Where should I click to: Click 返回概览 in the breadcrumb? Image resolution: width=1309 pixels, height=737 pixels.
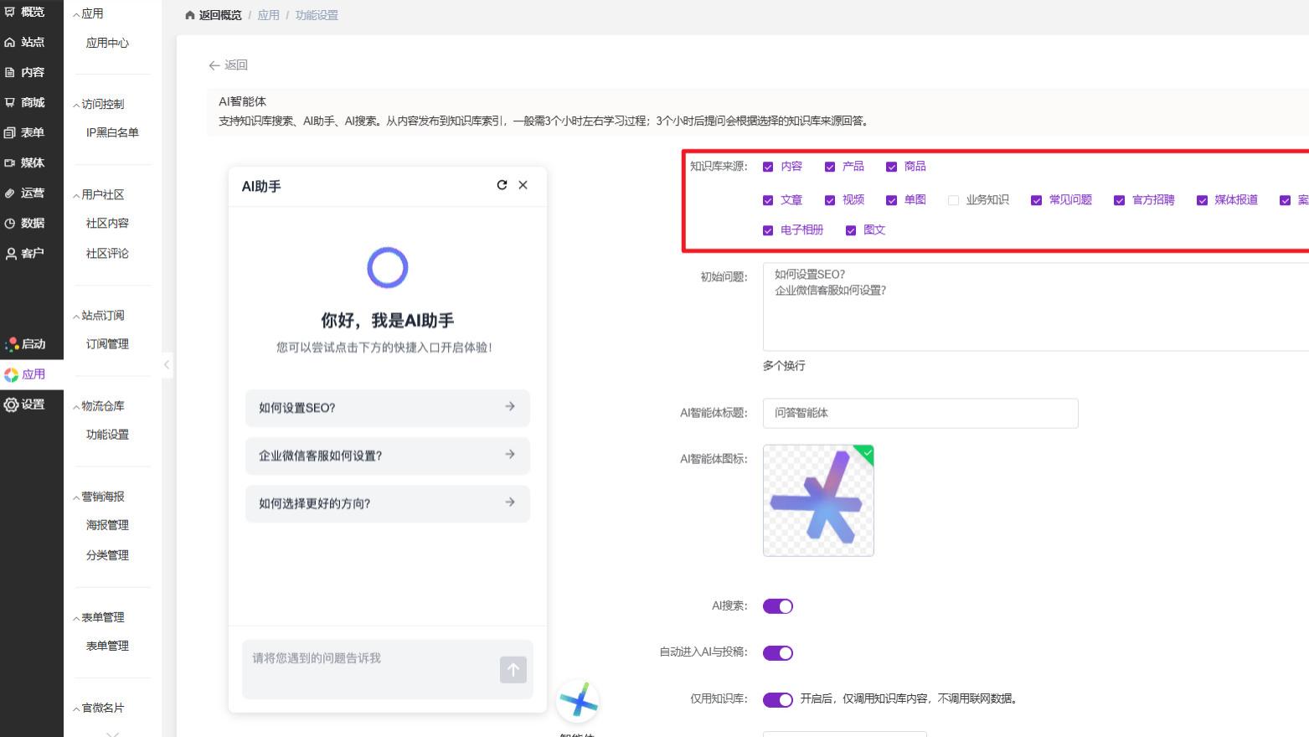click(x=220, y=14)
